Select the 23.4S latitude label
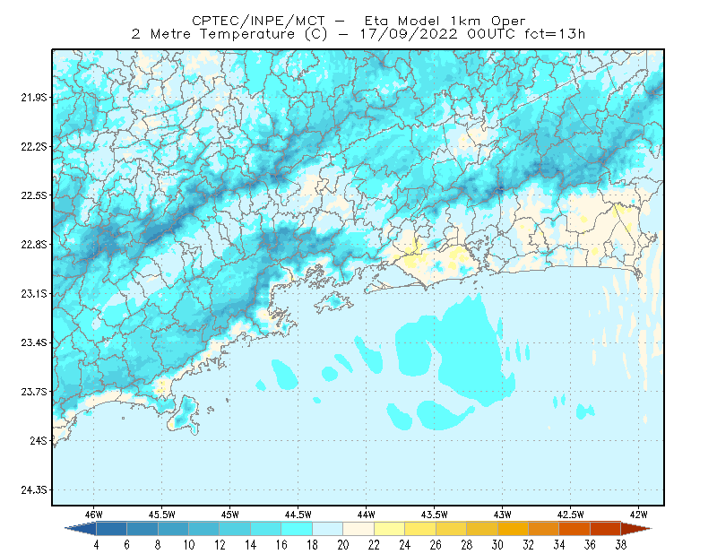717x554 pixels. tap(34, 342)
